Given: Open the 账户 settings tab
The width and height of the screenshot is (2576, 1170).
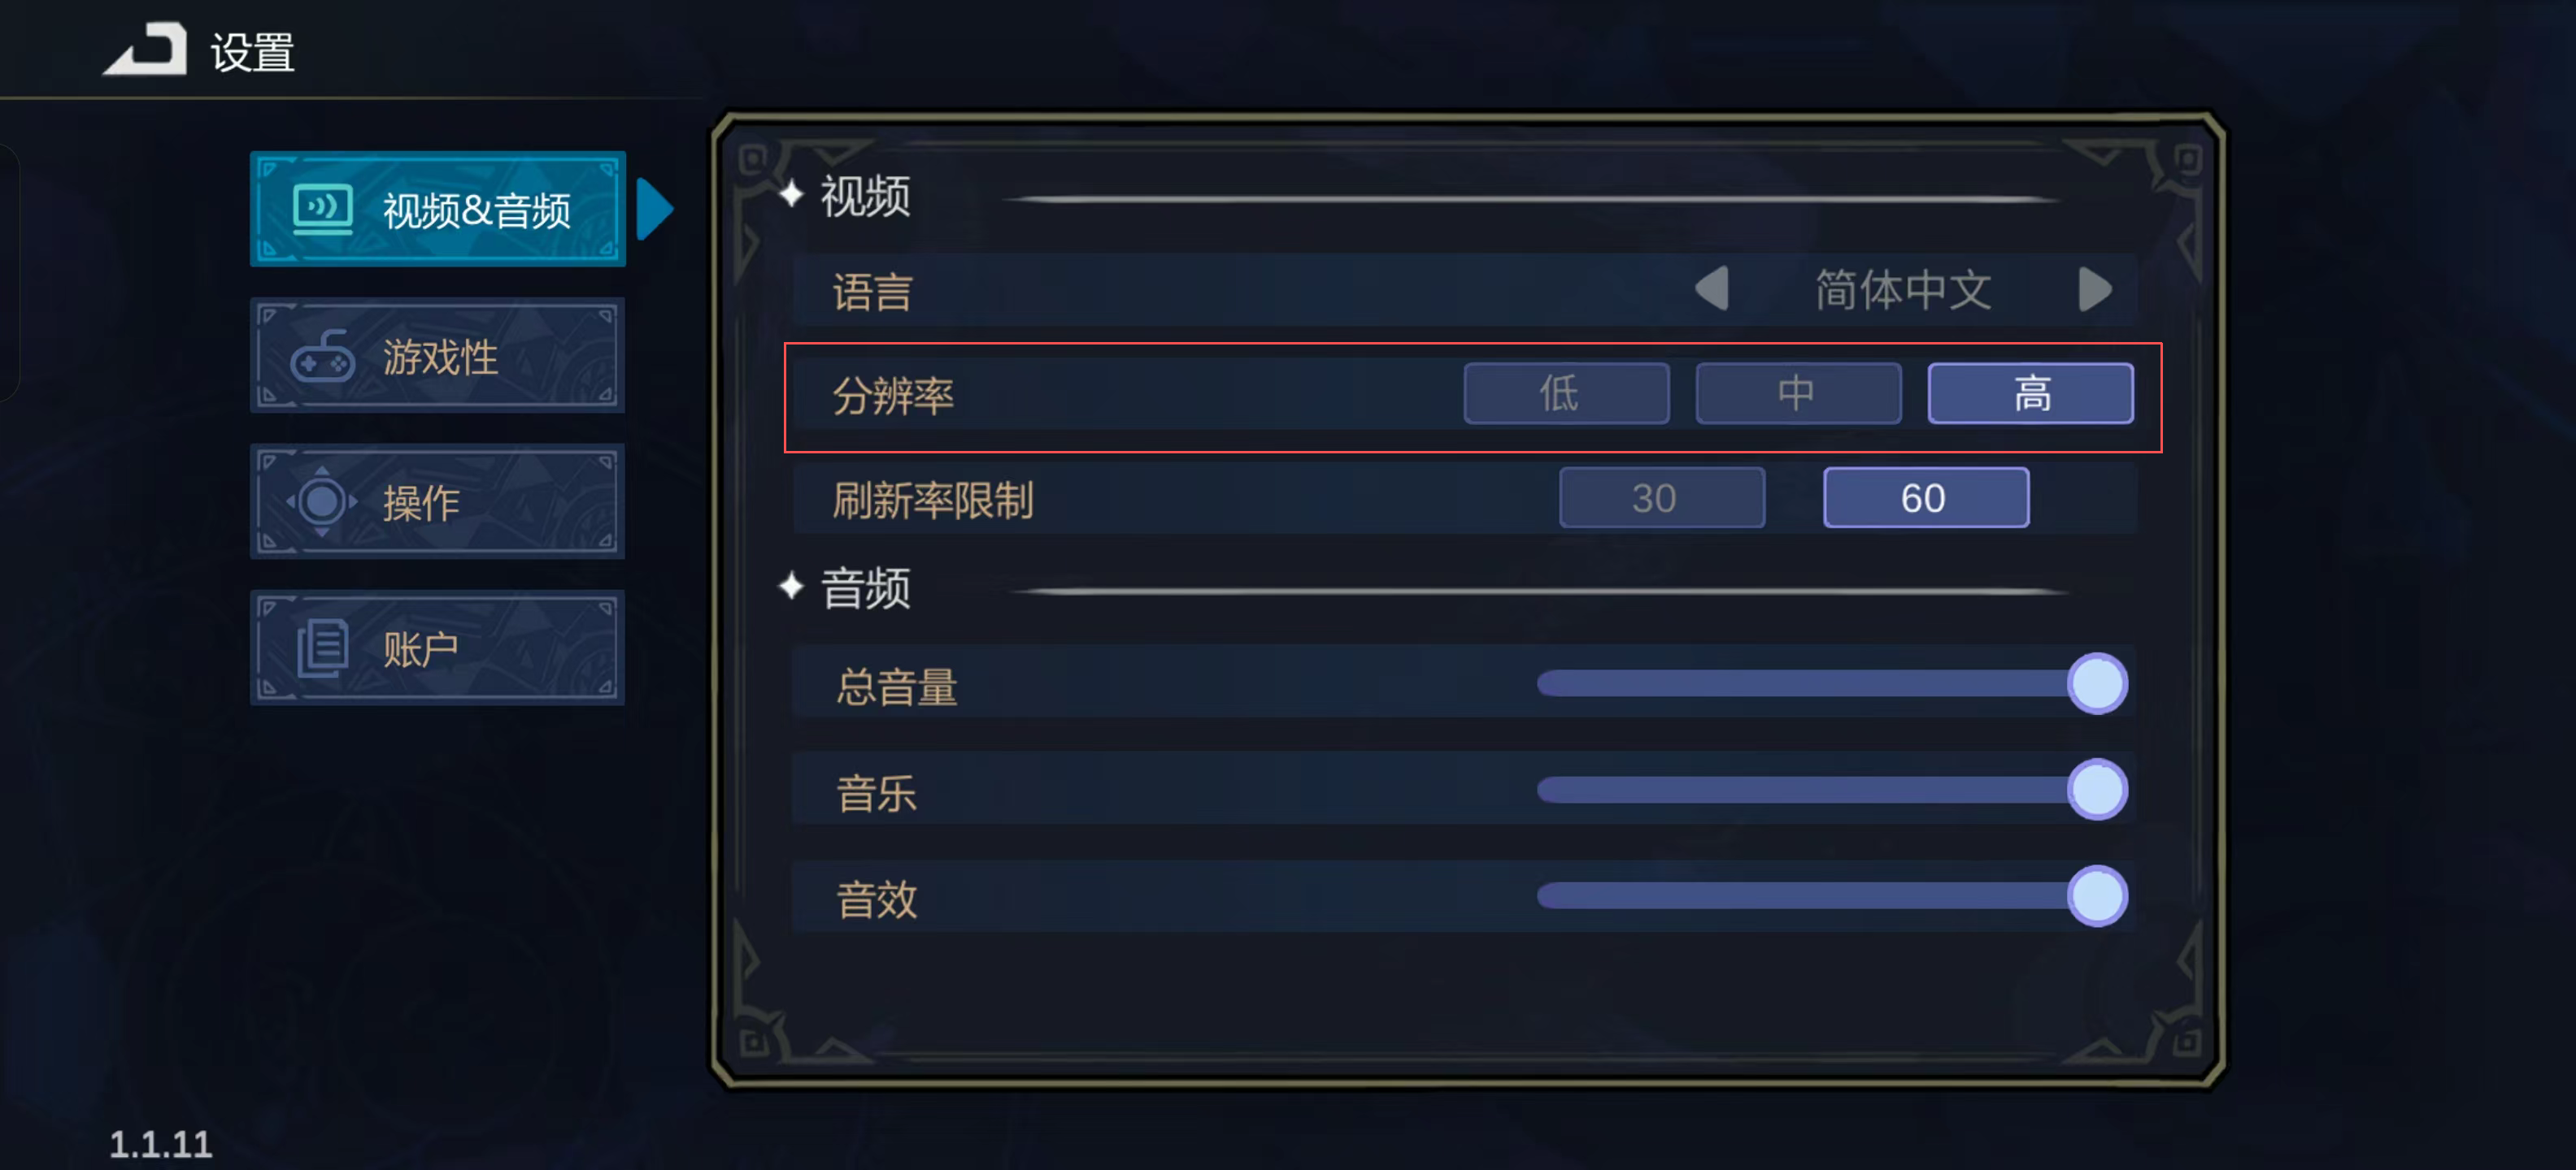Looking at the screenshot, I should point(437,648).
